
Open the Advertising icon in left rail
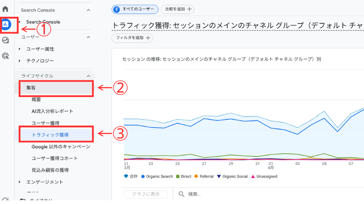coord(5,56)
